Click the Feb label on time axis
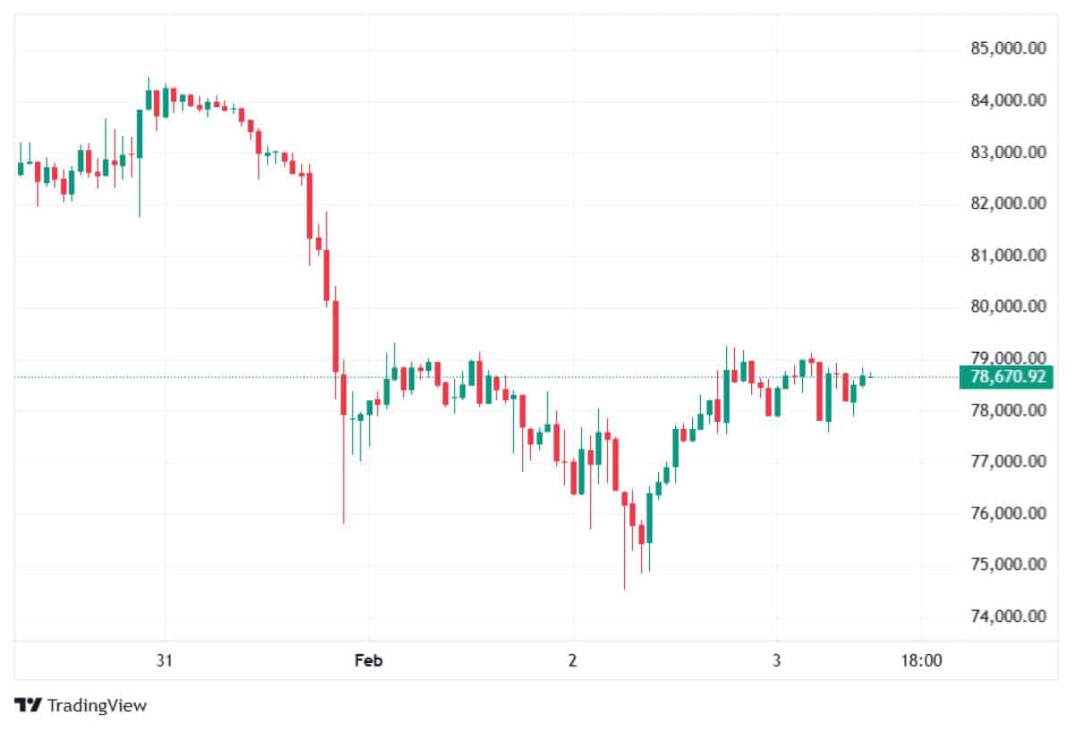1073x730 pixels. tap(368, 661)
